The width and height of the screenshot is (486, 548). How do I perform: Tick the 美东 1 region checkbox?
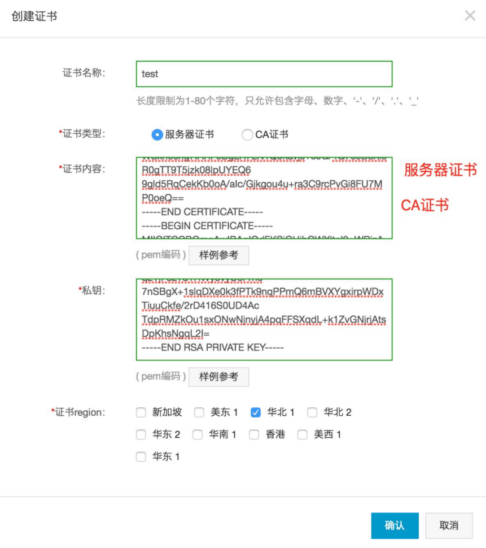199,412
